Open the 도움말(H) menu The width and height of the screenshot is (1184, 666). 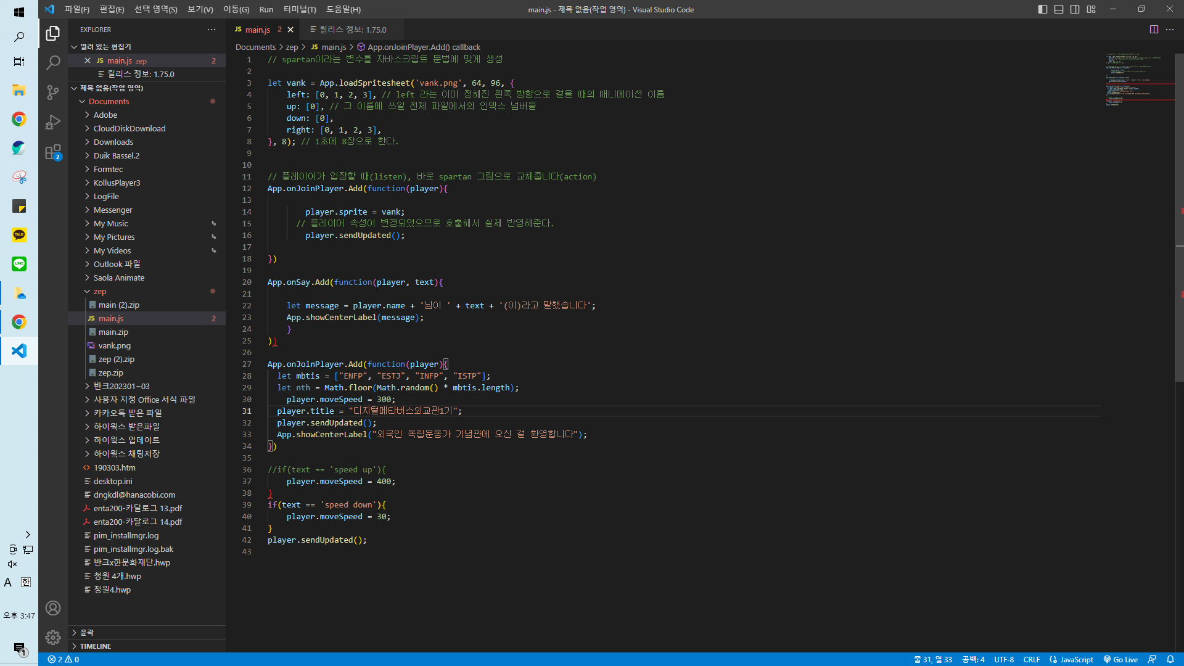343,9
